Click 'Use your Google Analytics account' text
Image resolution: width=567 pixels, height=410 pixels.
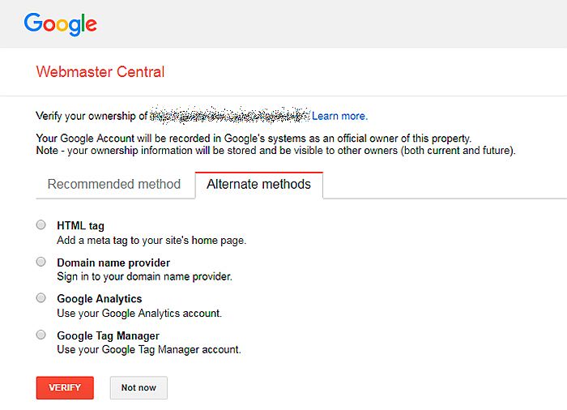click(139, 314)
